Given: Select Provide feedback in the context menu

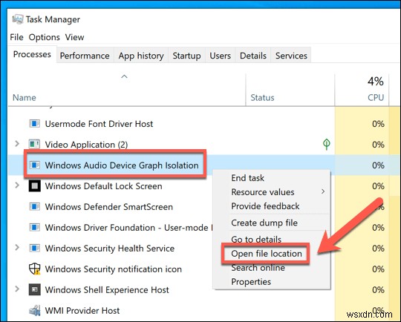Looking at the screenshot, I should tap(272, 206).
